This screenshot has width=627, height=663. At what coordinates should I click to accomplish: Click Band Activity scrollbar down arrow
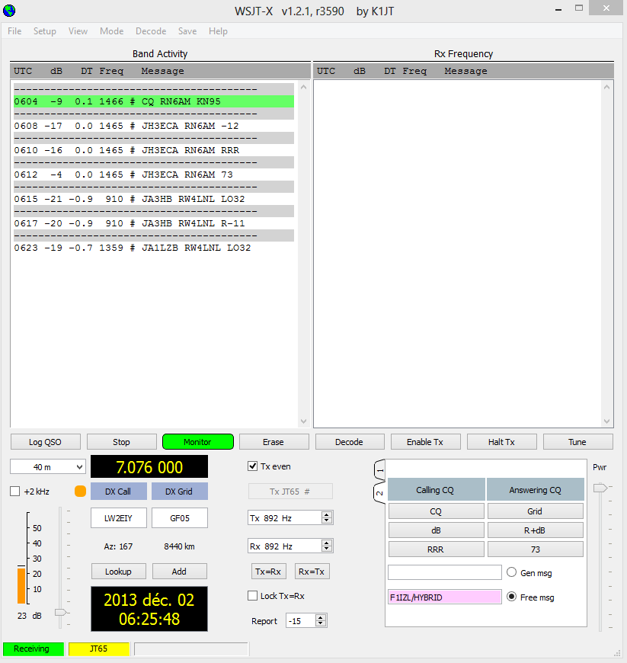pyautogui.click(x=303, y=421)
